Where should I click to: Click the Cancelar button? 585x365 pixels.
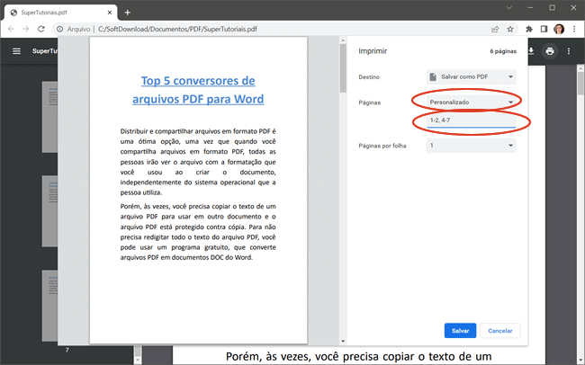[499, 330]
